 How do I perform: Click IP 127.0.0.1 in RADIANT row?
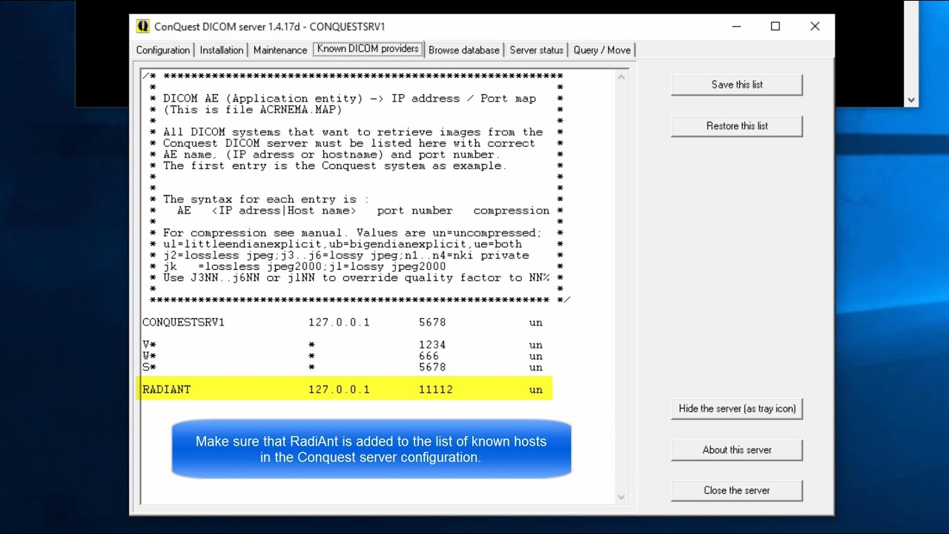tap(339, 389)
